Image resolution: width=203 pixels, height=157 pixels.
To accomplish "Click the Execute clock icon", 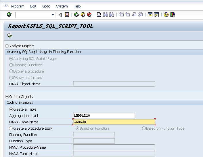I will coord(9,35).
